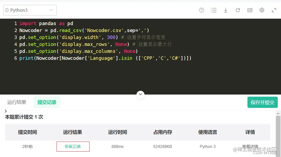Click the 答案正确 result link

tap(73, 147)
